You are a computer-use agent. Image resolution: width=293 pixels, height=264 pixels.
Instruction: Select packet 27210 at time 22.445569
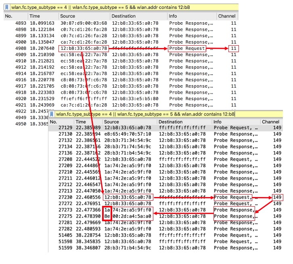tap(165, 172)
